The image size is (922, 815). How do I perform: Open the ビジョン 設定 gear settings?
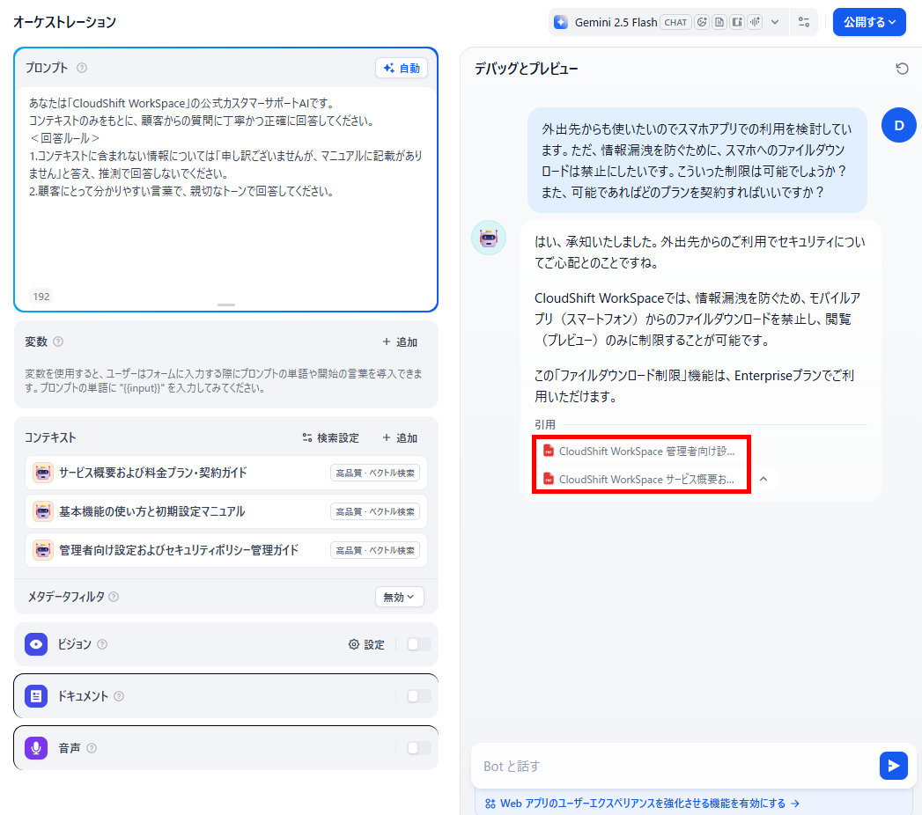pyautogui.click(x=366, y=644)
